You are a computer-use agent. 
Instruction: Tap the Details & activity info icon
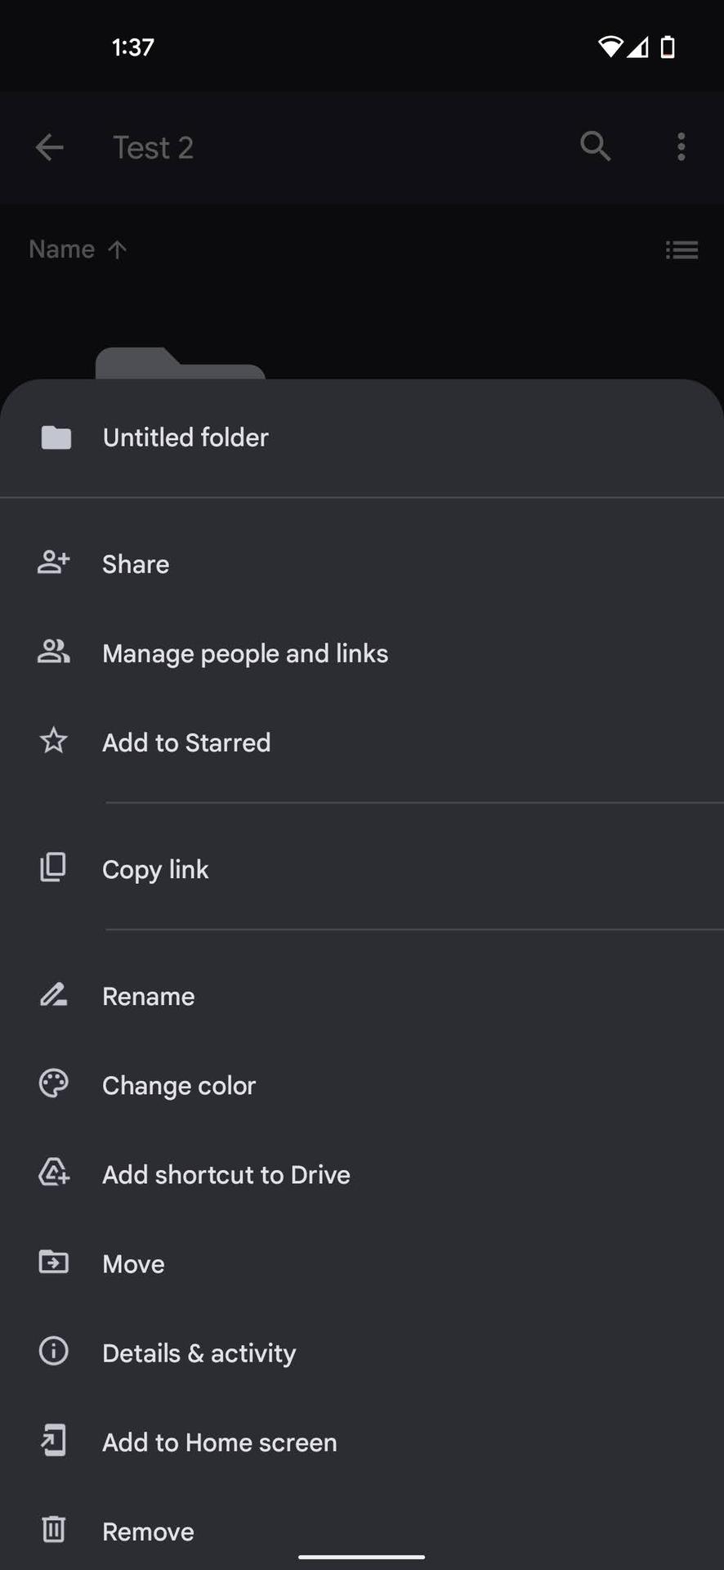[54, 1352]
